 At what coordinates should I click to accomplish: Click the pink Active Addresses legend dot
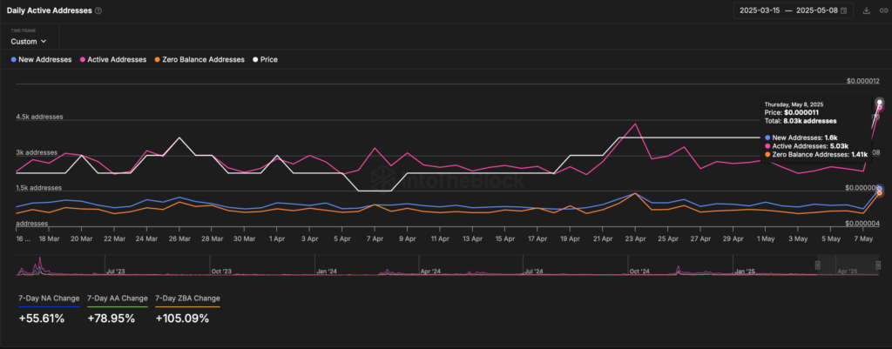[x=83, y=60]
